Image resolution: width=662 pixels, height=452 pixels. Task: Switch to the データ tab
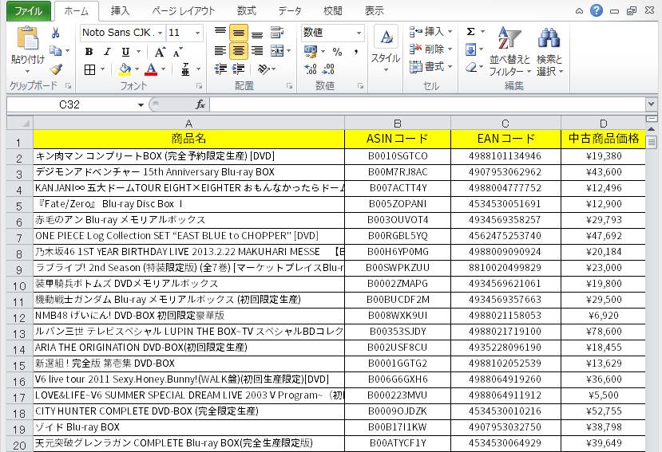(x=290, y=11)
